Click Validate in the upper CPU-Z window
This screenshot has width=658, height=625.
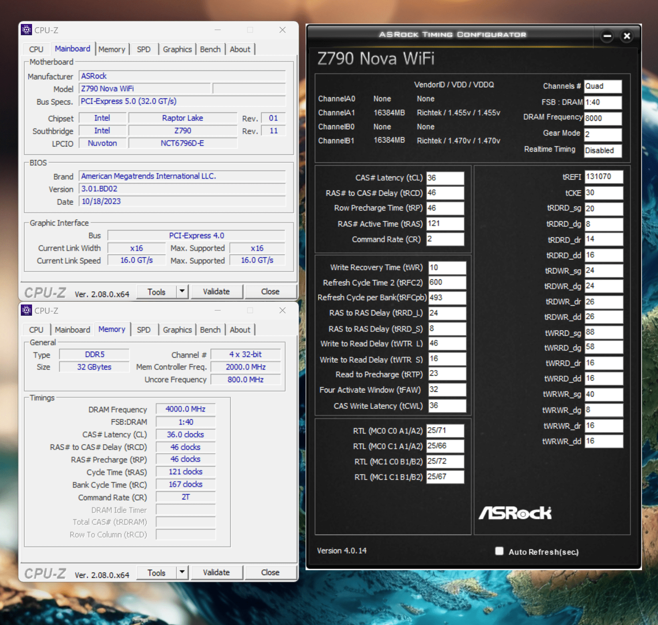pyautogui.click(x=216, y=292)
